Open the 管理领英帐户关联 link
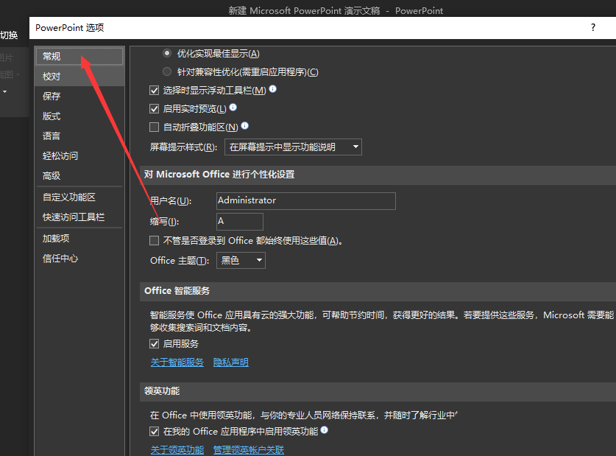616x456 pixels. pyautogui.click(x=249, y=449)
